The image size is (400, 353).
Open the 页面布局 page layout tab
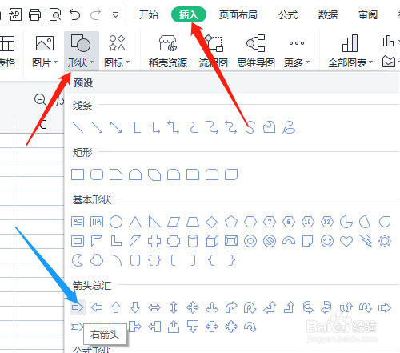click(x=238, y=14)
